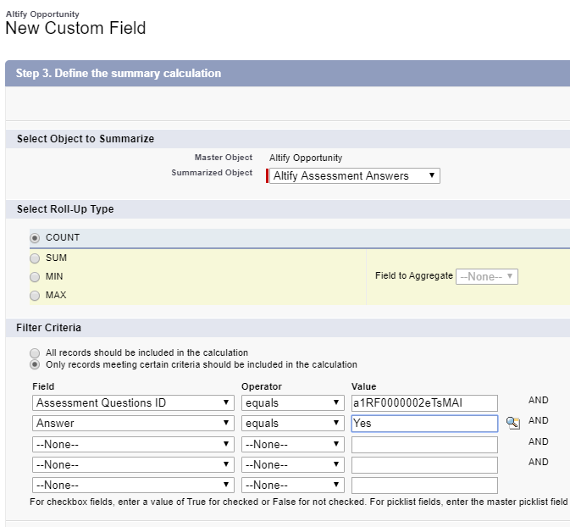Image resolution: width=570 pixels, height=527 pixels.
Task: Select SUM roll-up type
Action: [x=35, y=258]
